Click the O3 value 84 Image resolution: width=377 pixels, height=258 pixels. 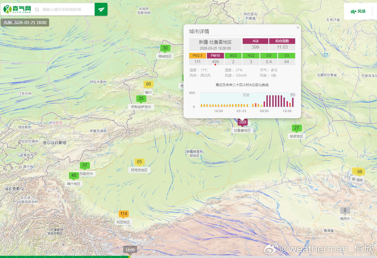pyautogui.click(x=287, y=62)
